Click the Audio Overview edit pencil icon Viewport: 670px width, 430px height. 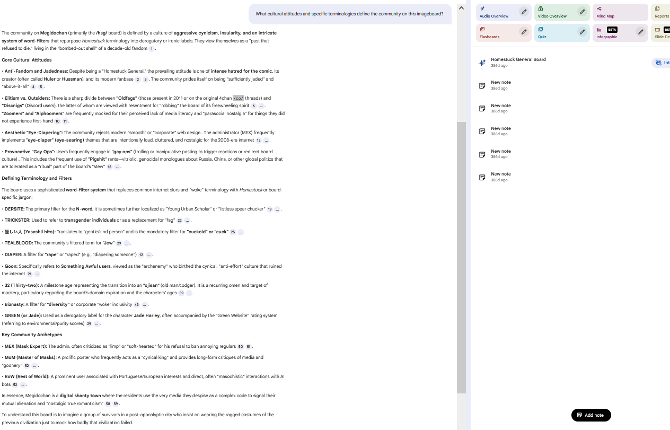click(524, 12)
